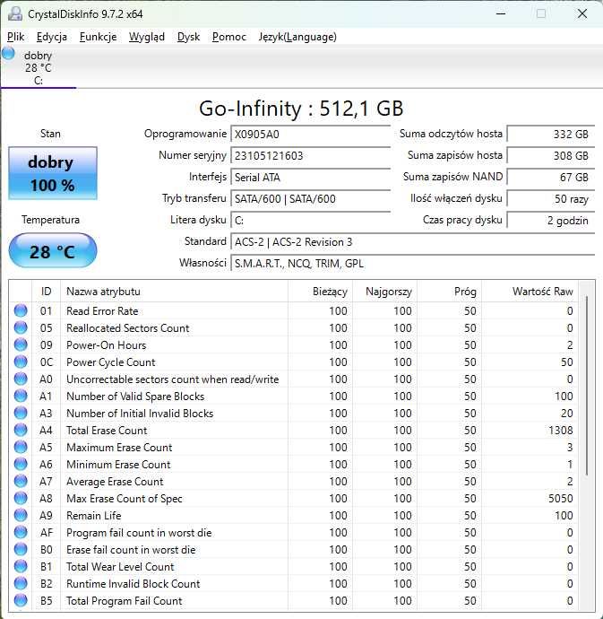Select the C: drive tab with dobry 28 °C
This screenshot has height=619, width=603.
pyautogui.click(x=39, y=67)
